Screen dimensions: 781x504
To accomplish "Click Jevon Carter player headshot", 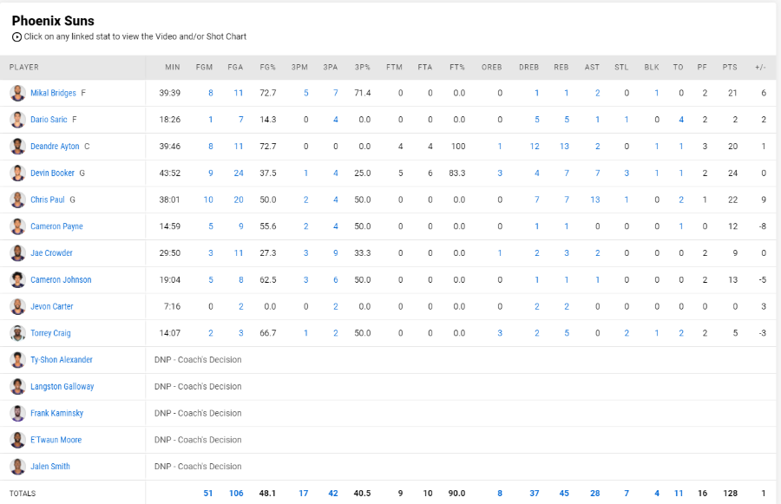I will coord(17,306).
